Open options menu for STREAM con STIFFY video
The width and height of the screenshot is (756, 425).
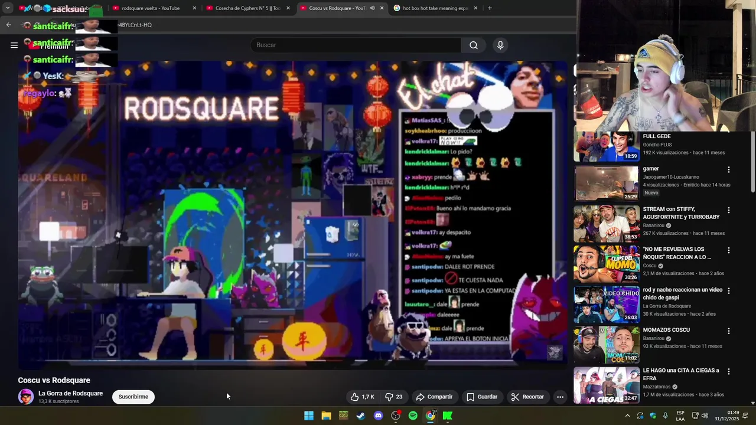point(728,210)
